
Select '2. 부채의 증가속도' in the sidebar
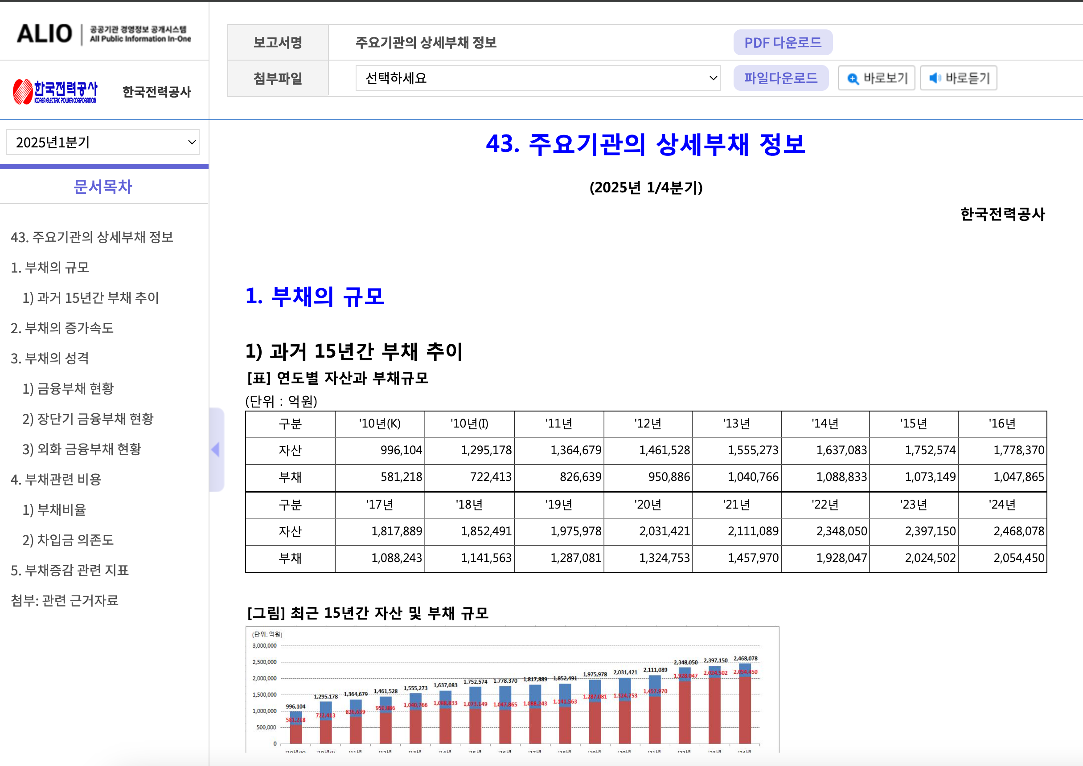[63, 328]
